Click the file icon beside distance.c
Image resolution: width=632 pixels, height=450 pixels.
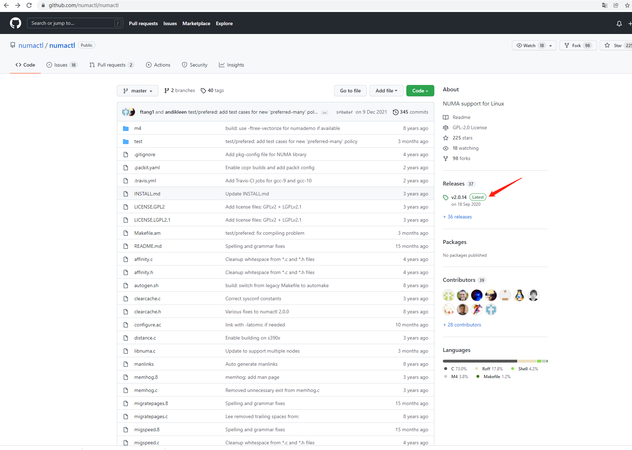point(126,338)
